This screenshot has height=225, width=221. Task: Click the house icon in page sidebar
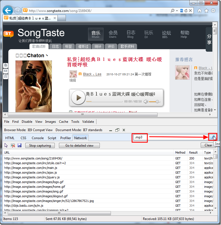pyautogui.click(x=6, y=65)
